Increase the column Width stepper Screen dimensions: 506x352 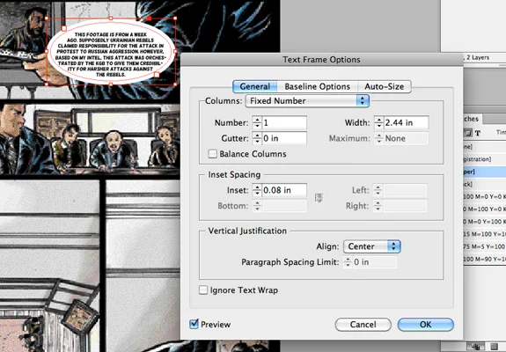pos(379,120)
